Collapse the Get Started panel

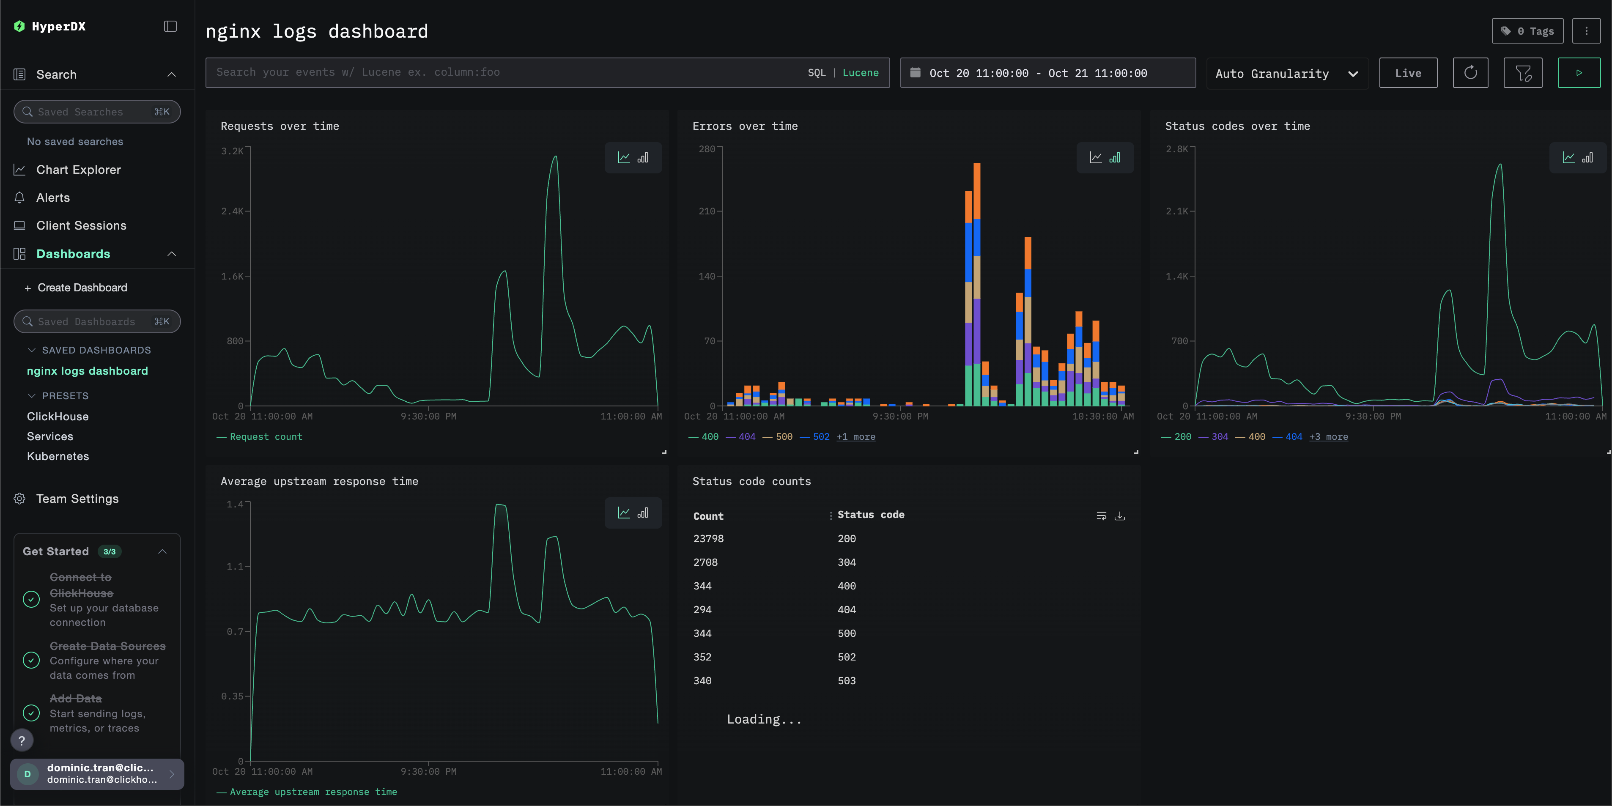point(162,551)
